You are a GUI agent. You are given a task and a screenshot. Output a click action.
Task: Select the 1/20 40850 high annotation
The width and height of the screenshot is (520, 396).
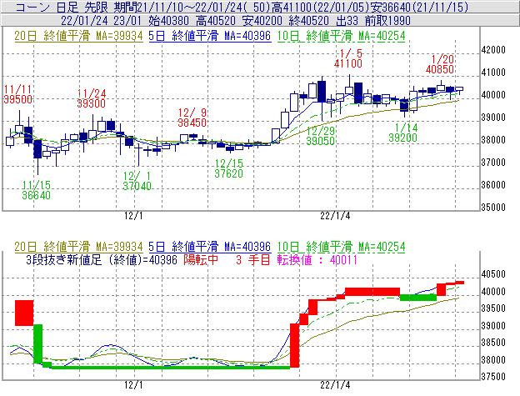tap(440, 64)
